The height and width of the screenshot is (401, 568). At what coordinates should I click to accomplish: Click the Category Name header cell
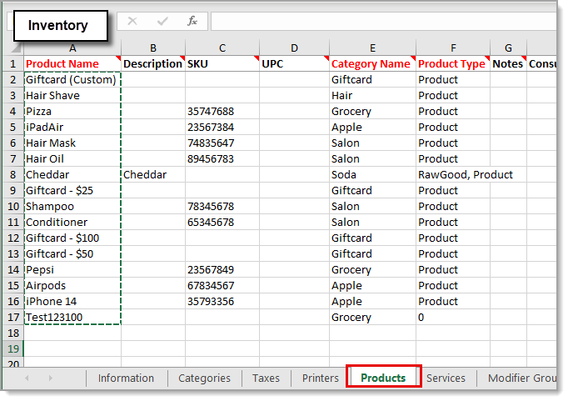pyautogui.click(x=373, y=64)
